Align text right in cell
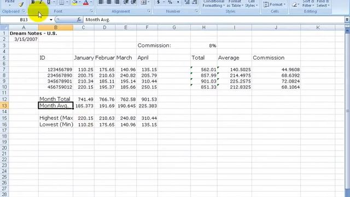350x197 pixels. pos(116,2)
